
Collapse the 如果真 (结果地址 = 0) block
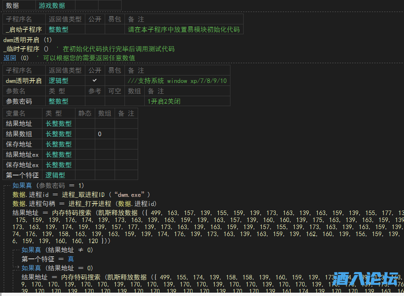(x=15, y=268)
